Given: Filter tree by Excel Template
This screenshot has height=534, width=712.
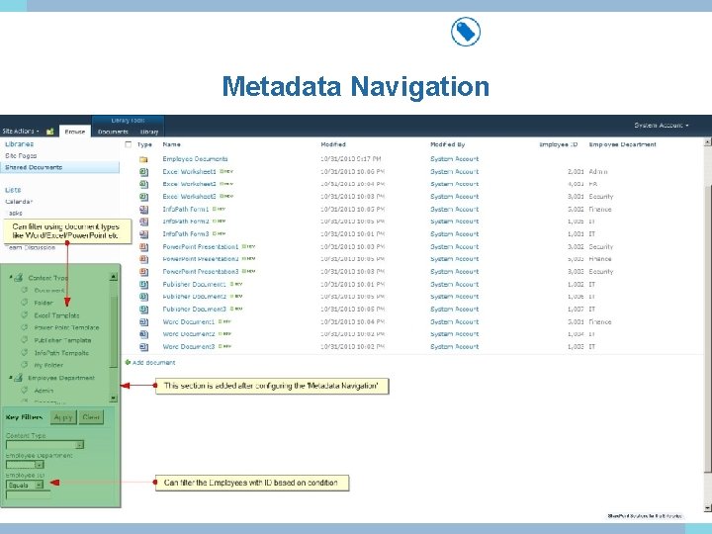Looking at the screenshot, I should tap(56, 315).
